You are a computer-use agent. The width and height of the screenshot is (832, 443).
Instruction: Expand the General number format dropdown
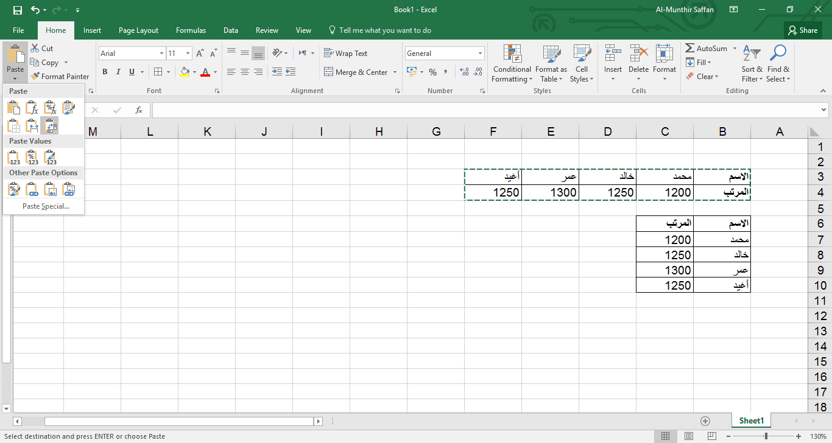coord(480,54)
